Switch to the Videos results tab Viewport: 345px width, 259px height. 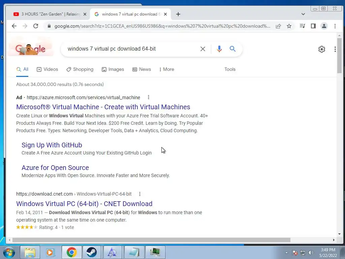pos(47,69)
